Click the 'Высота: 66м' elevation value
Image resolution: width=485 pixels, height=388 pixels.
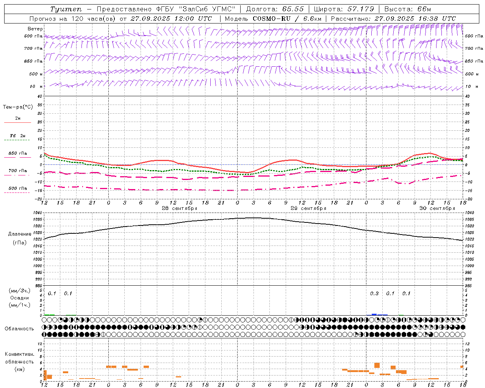point(408,9)
